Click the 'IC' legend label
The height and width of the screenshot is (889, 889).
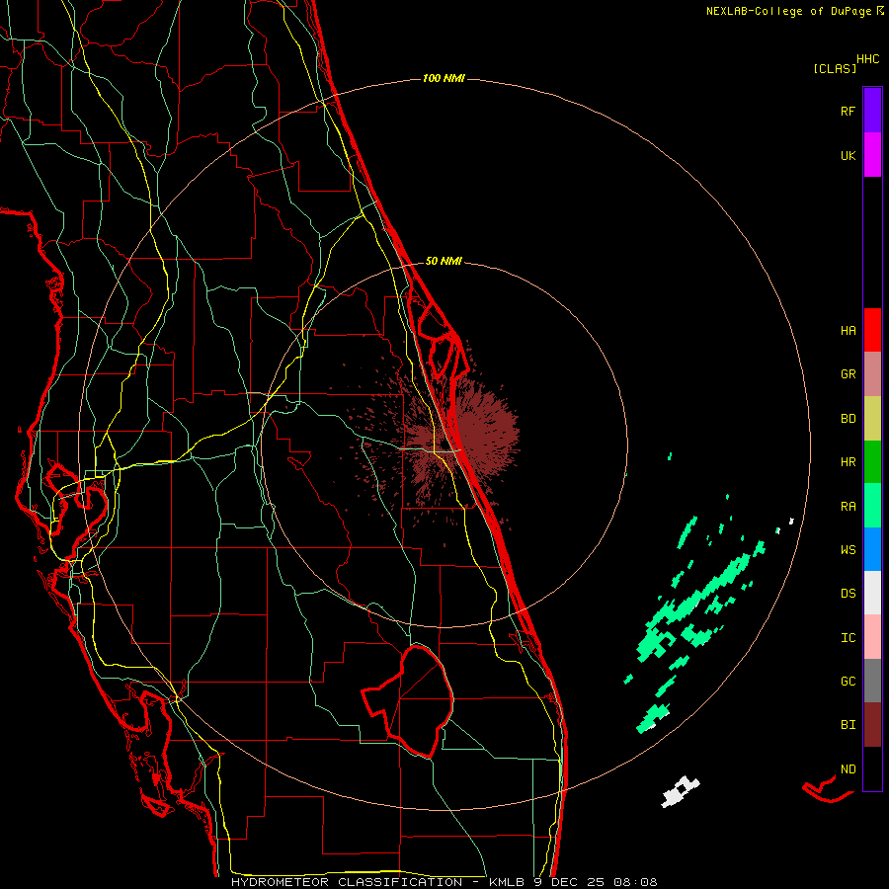coord(848,638)
